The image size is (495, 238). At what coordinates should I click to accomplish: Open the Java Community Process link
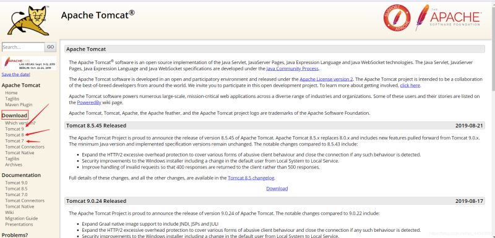(x=292, y=68)
